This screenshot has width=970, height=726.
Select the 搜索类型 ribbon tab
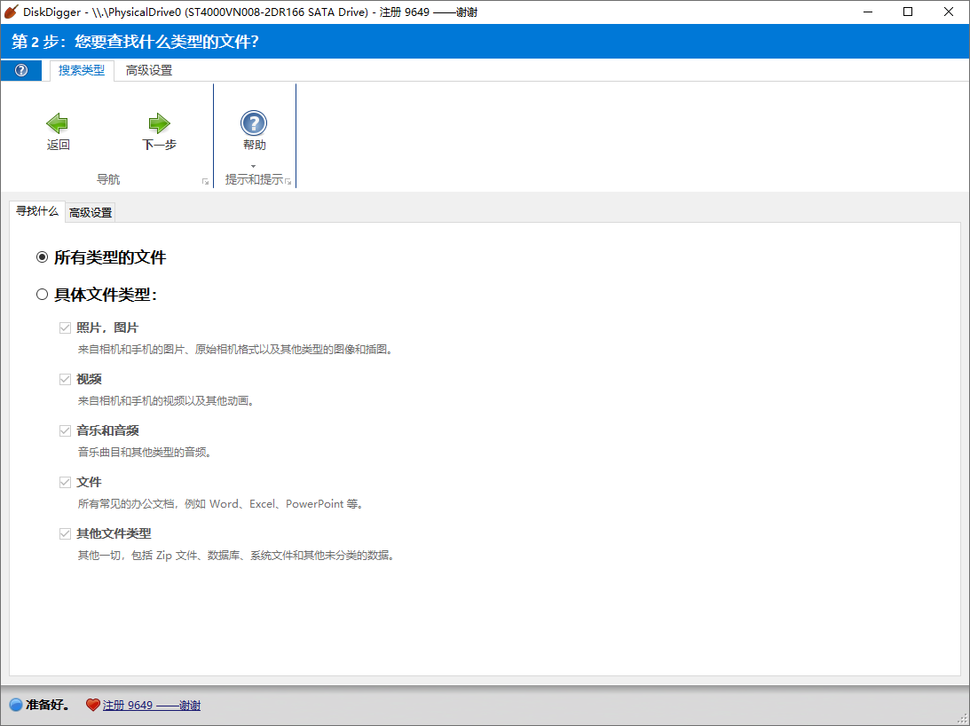coord(81,69)
